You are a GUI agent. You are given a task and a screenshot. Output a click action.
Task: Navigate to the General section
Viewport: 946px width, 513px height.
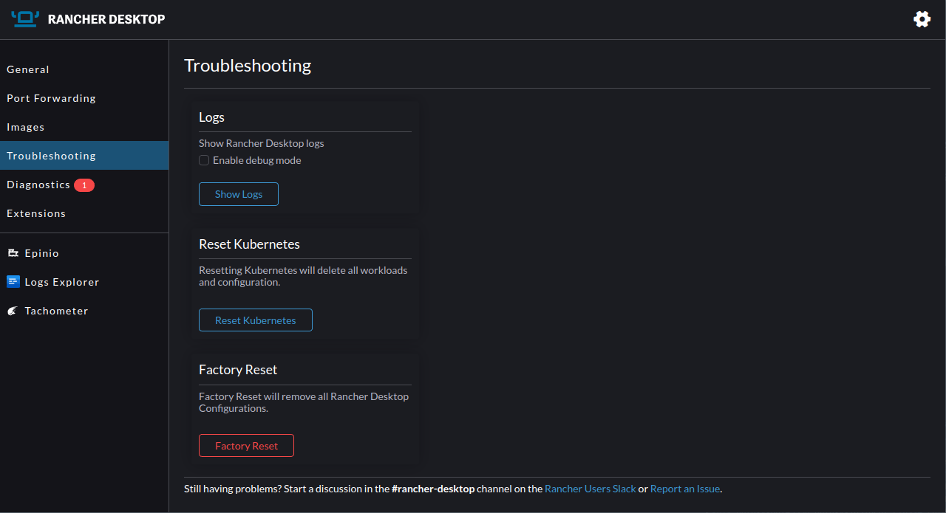tap(28, 69)
